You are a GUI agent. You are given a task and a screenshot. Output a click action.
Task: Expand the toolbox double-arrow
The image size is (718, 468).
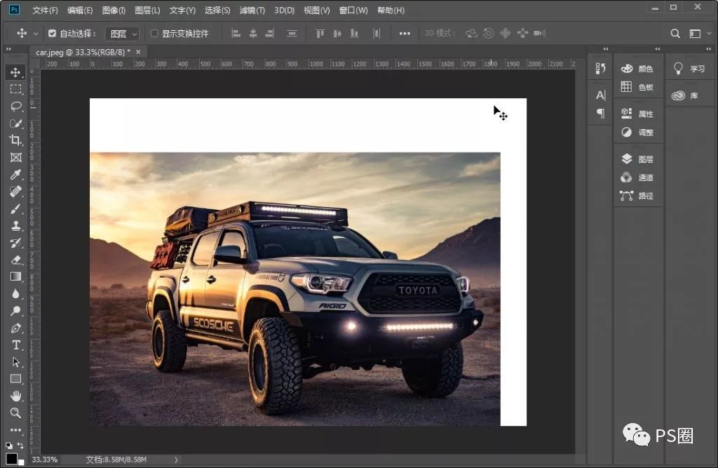(8, 48)
